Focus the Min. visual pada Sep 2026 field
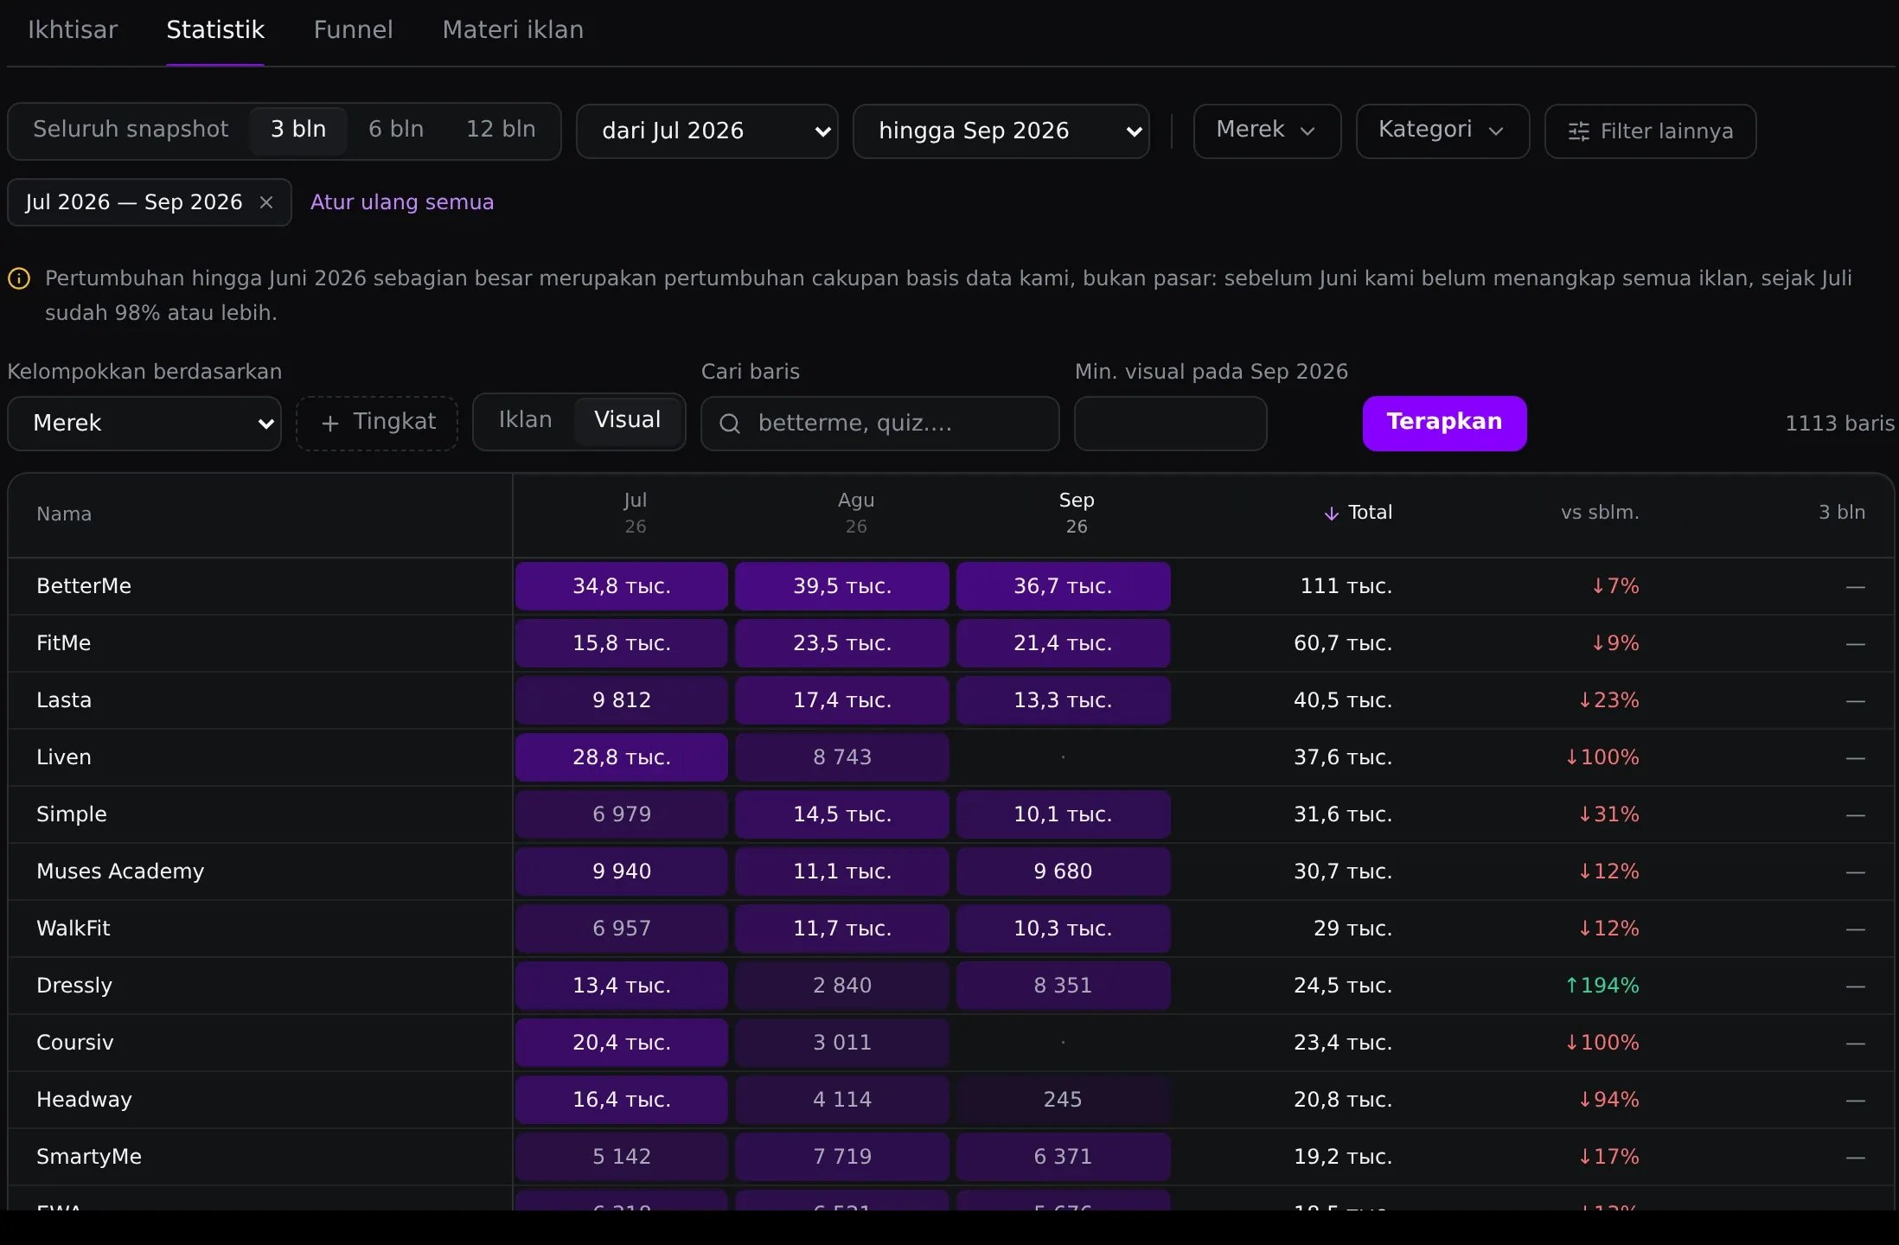 (x=1171, y=424)
